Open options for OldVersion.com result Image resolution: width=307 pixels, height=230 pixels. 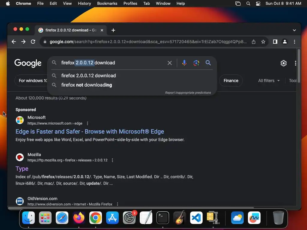(x=118, y=204)
